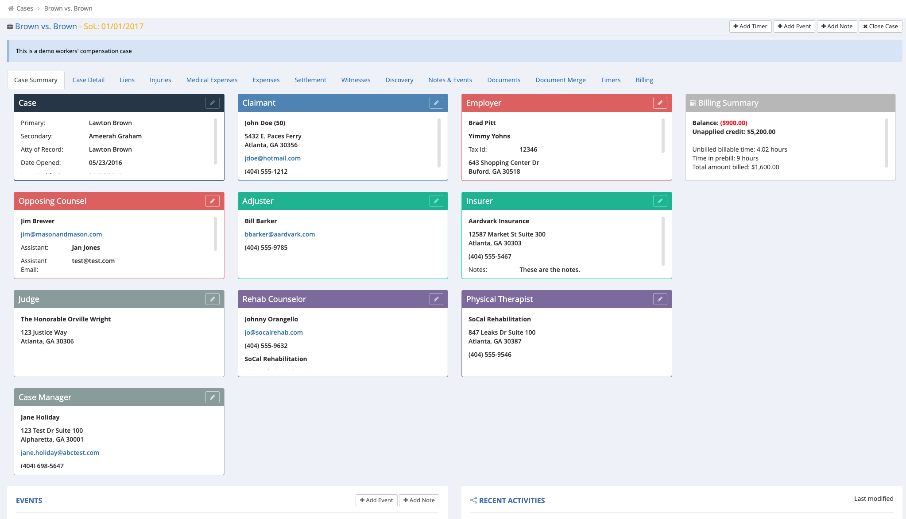Viewport: 906px width, 519px height.
Task: Click the home icon in breadcrumb
Action: (x=10, y=8)
